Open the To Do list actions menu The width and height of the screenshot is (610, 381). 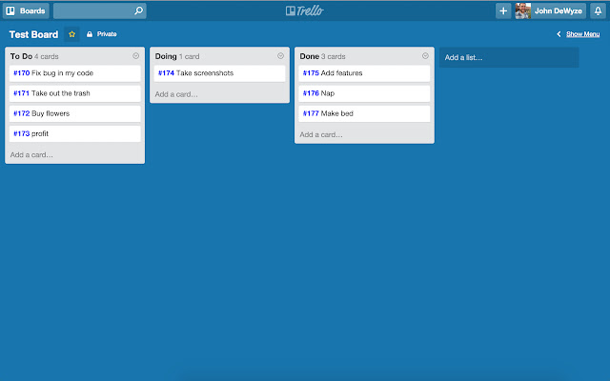click(x=135, y=56)
